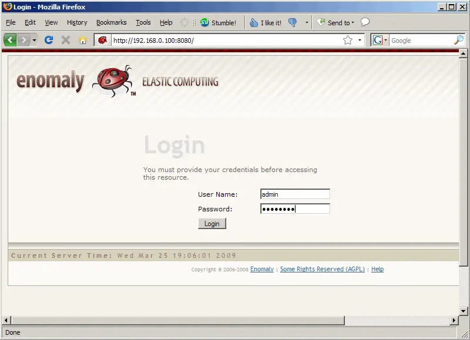The width and height of the screenshot is (470, 340).
Task: Click the Google search engine icon
Action: point(378,40)
